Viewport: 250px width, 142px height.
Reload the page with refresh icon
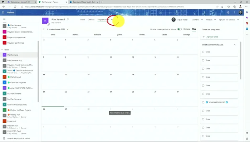tap(15, 7)
